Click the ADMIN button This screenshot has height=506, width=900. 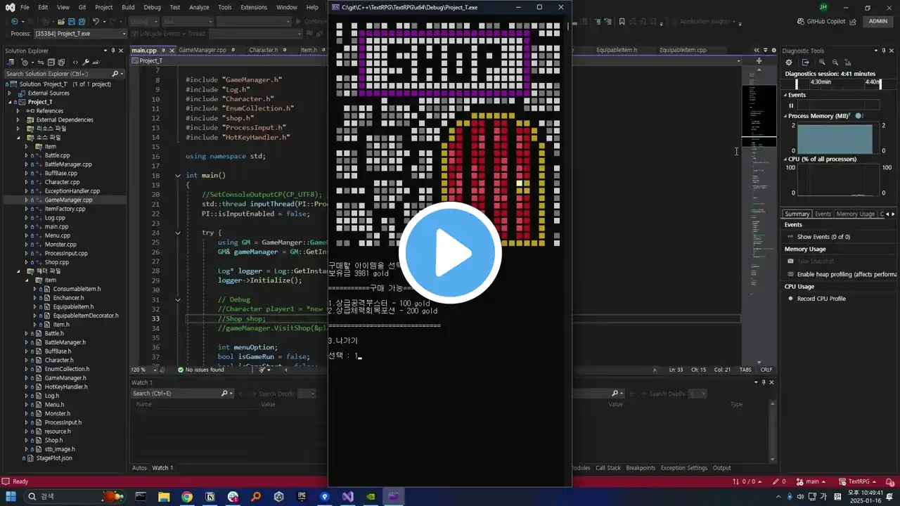(878, 22)
